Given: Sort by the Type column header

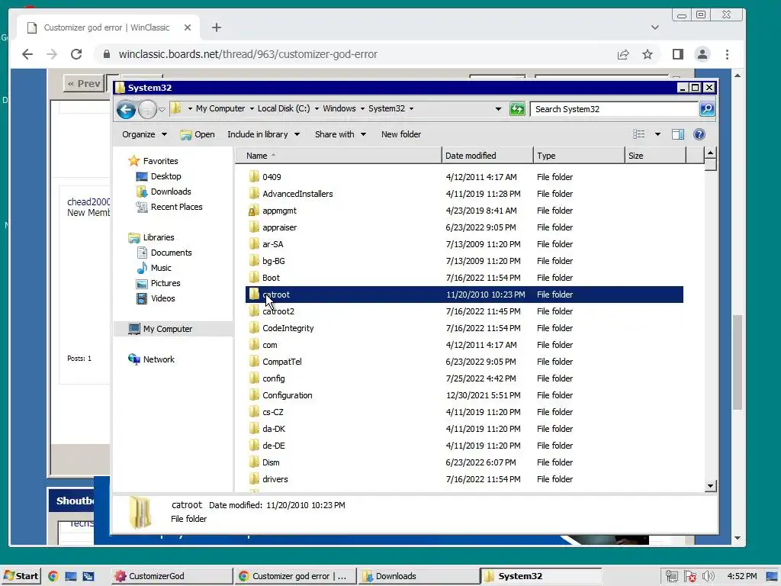Looking at the screenshot, I should coord(579,156).
